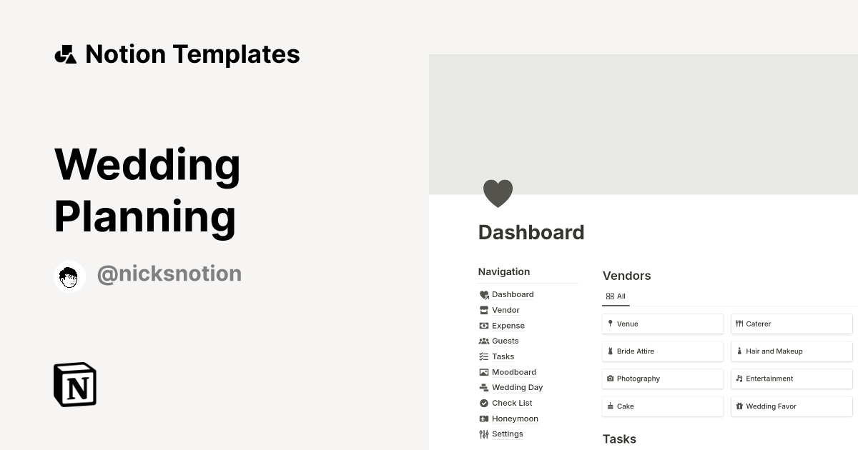The width and height of the screenshot is (858, 450).
Task: Open the Wedding Day link in Navigation
Action: click(517, 387)
